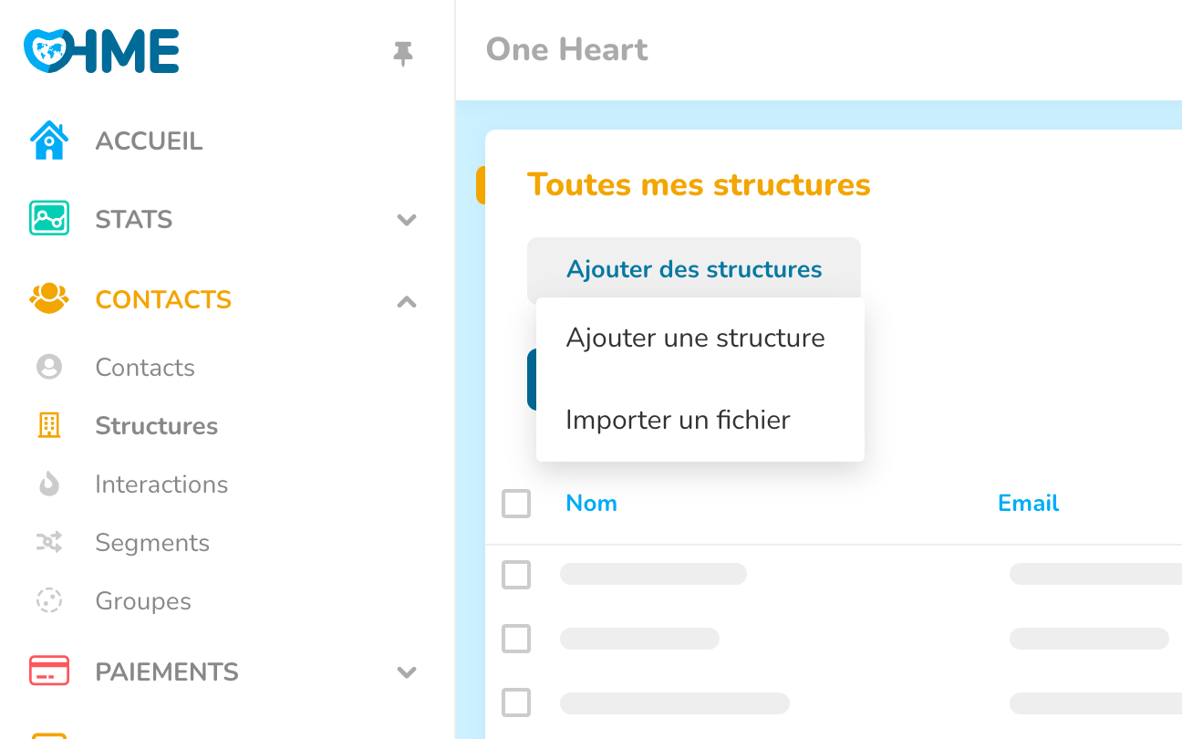Select 'Importer un fichier' menu option
This screenshot has width=1182, height=739.
pyautogui.click(x=678, y=421)
